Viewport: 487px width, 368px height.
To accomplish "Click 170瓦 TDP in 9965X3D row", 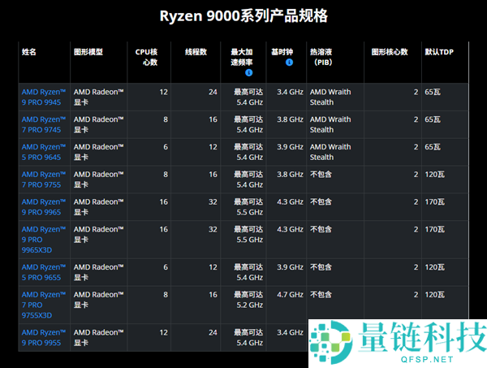I will (435, 229).
